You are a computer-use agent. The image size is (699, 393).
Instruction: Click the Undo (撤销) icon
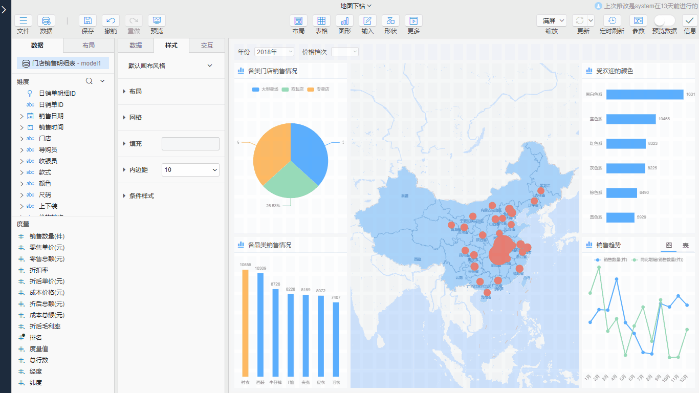[111, 21]
